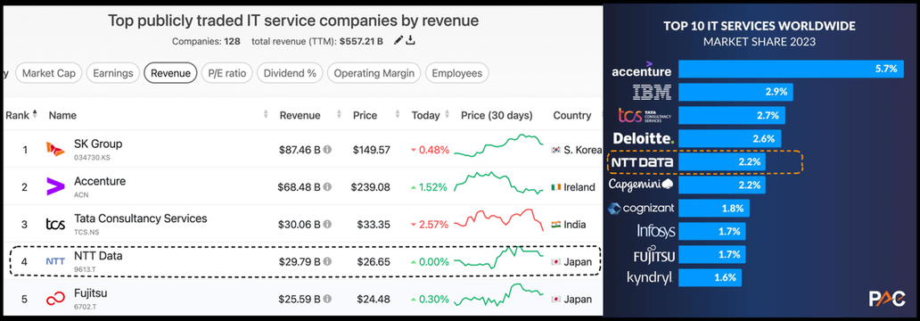Click the Fujitsu red infinity logo
Screen dimensions: 920x321
55,300
